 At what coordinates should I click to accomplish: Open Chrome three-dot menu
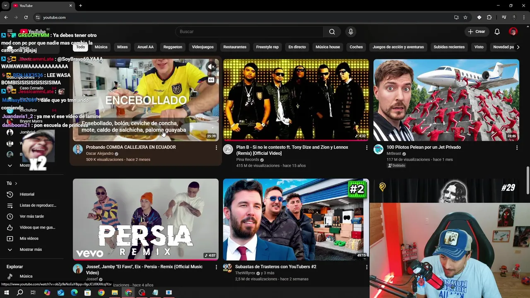524,17
